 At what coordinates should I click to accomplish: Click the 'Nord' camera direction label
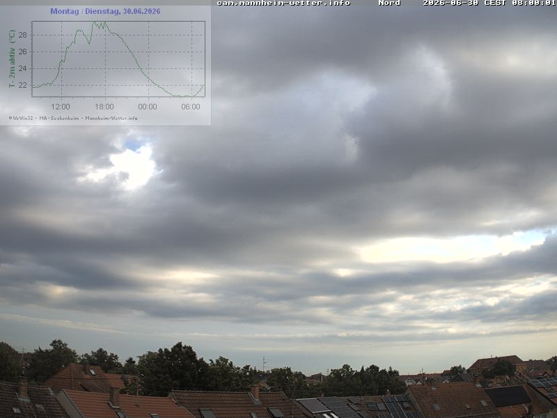coord(389,3)
